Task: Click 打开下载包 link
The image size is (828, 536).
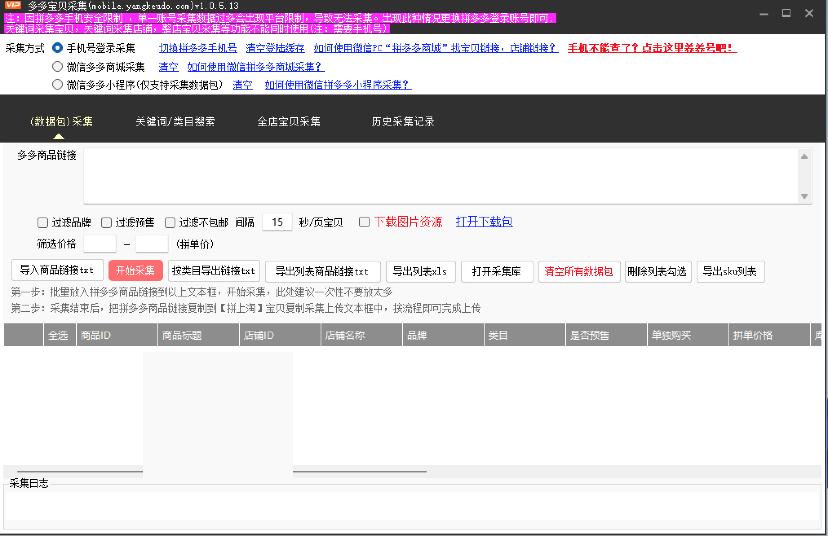Action: click(x=484, y=222)
